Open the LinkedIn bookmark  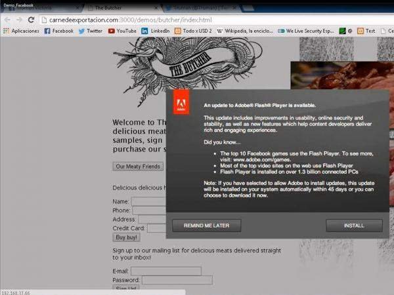[156, 31]
